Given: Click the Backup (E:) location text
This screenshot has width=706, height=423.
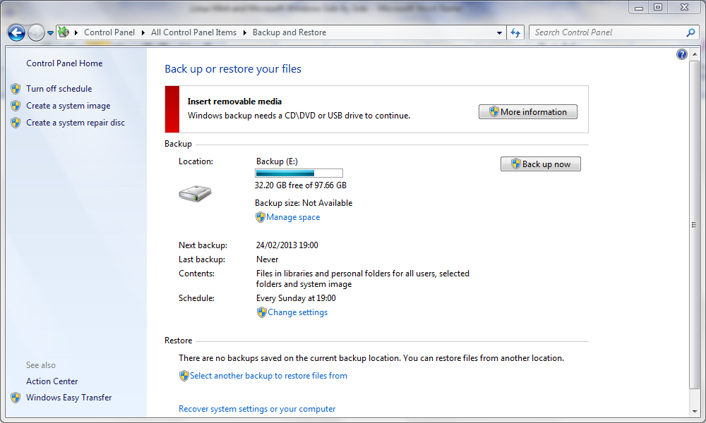Looking at the screenshot, I should tap(277, 161).
